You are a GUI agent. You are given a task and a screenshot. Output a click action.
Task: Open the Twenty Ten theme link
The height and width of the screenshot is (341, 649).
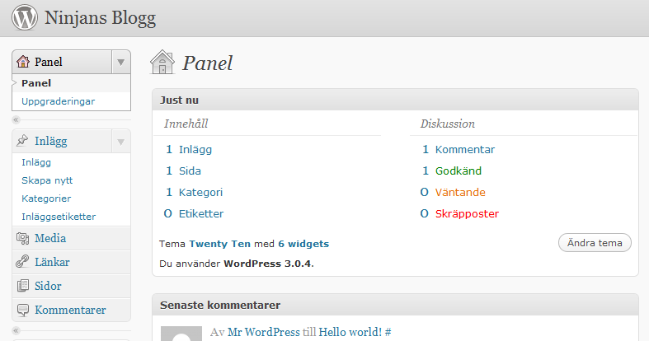(x=219, y=244)
